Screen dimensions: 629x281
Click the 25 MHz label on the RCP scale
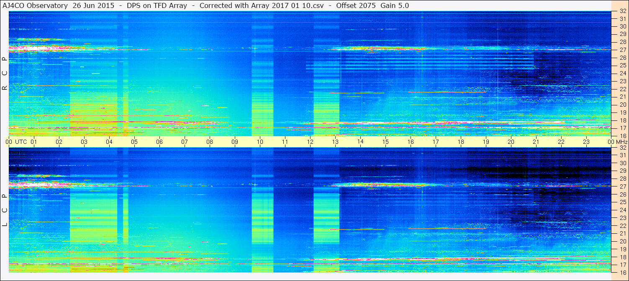[622, 66]
